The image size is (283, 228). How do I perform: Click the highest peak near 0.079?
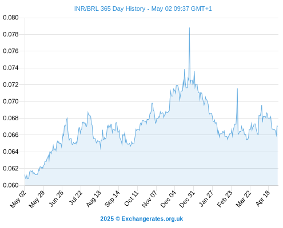click(189, 28)
